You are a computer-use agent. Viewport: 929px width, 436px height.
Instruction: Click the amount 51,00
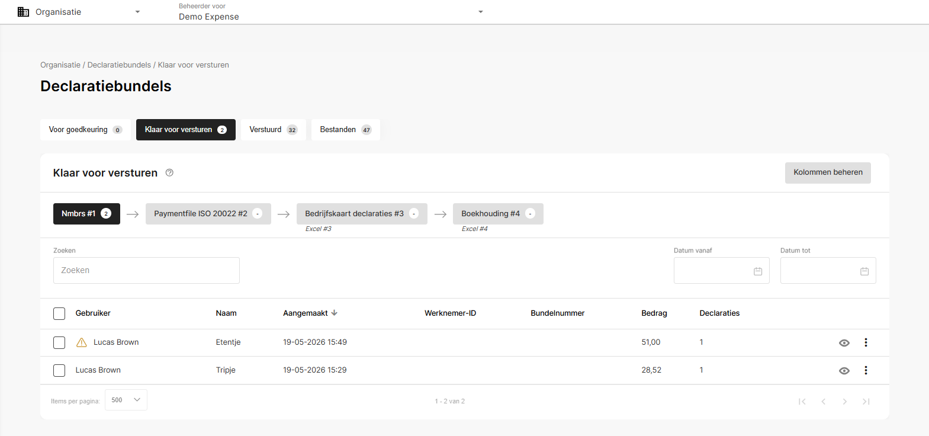coord(651,342)
